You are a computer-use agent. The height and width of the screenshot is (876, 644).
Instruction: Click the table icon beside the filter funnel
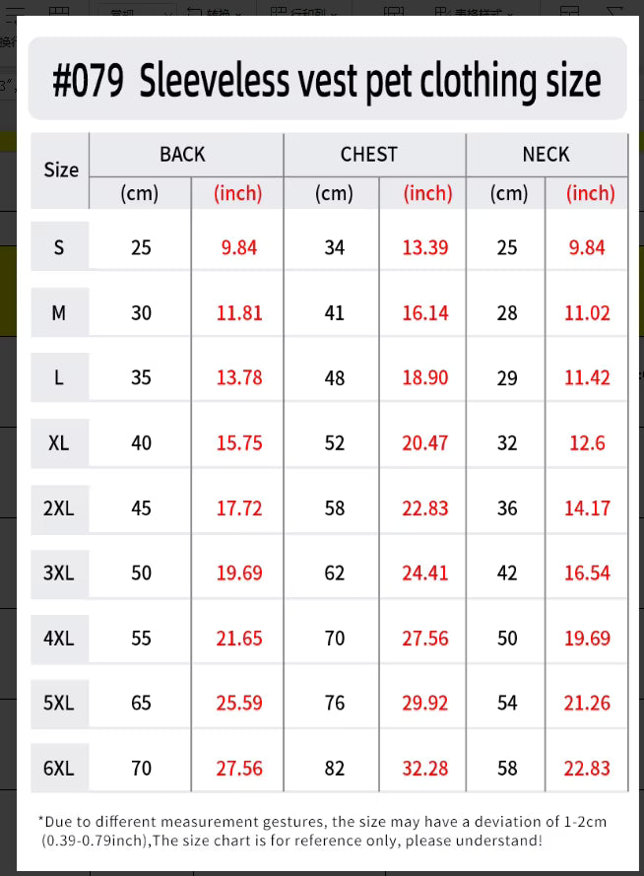569,10
